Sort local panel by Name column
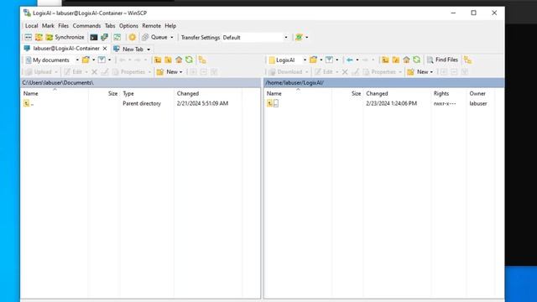Viewport: 537px width, 302px height. (55, 93)
